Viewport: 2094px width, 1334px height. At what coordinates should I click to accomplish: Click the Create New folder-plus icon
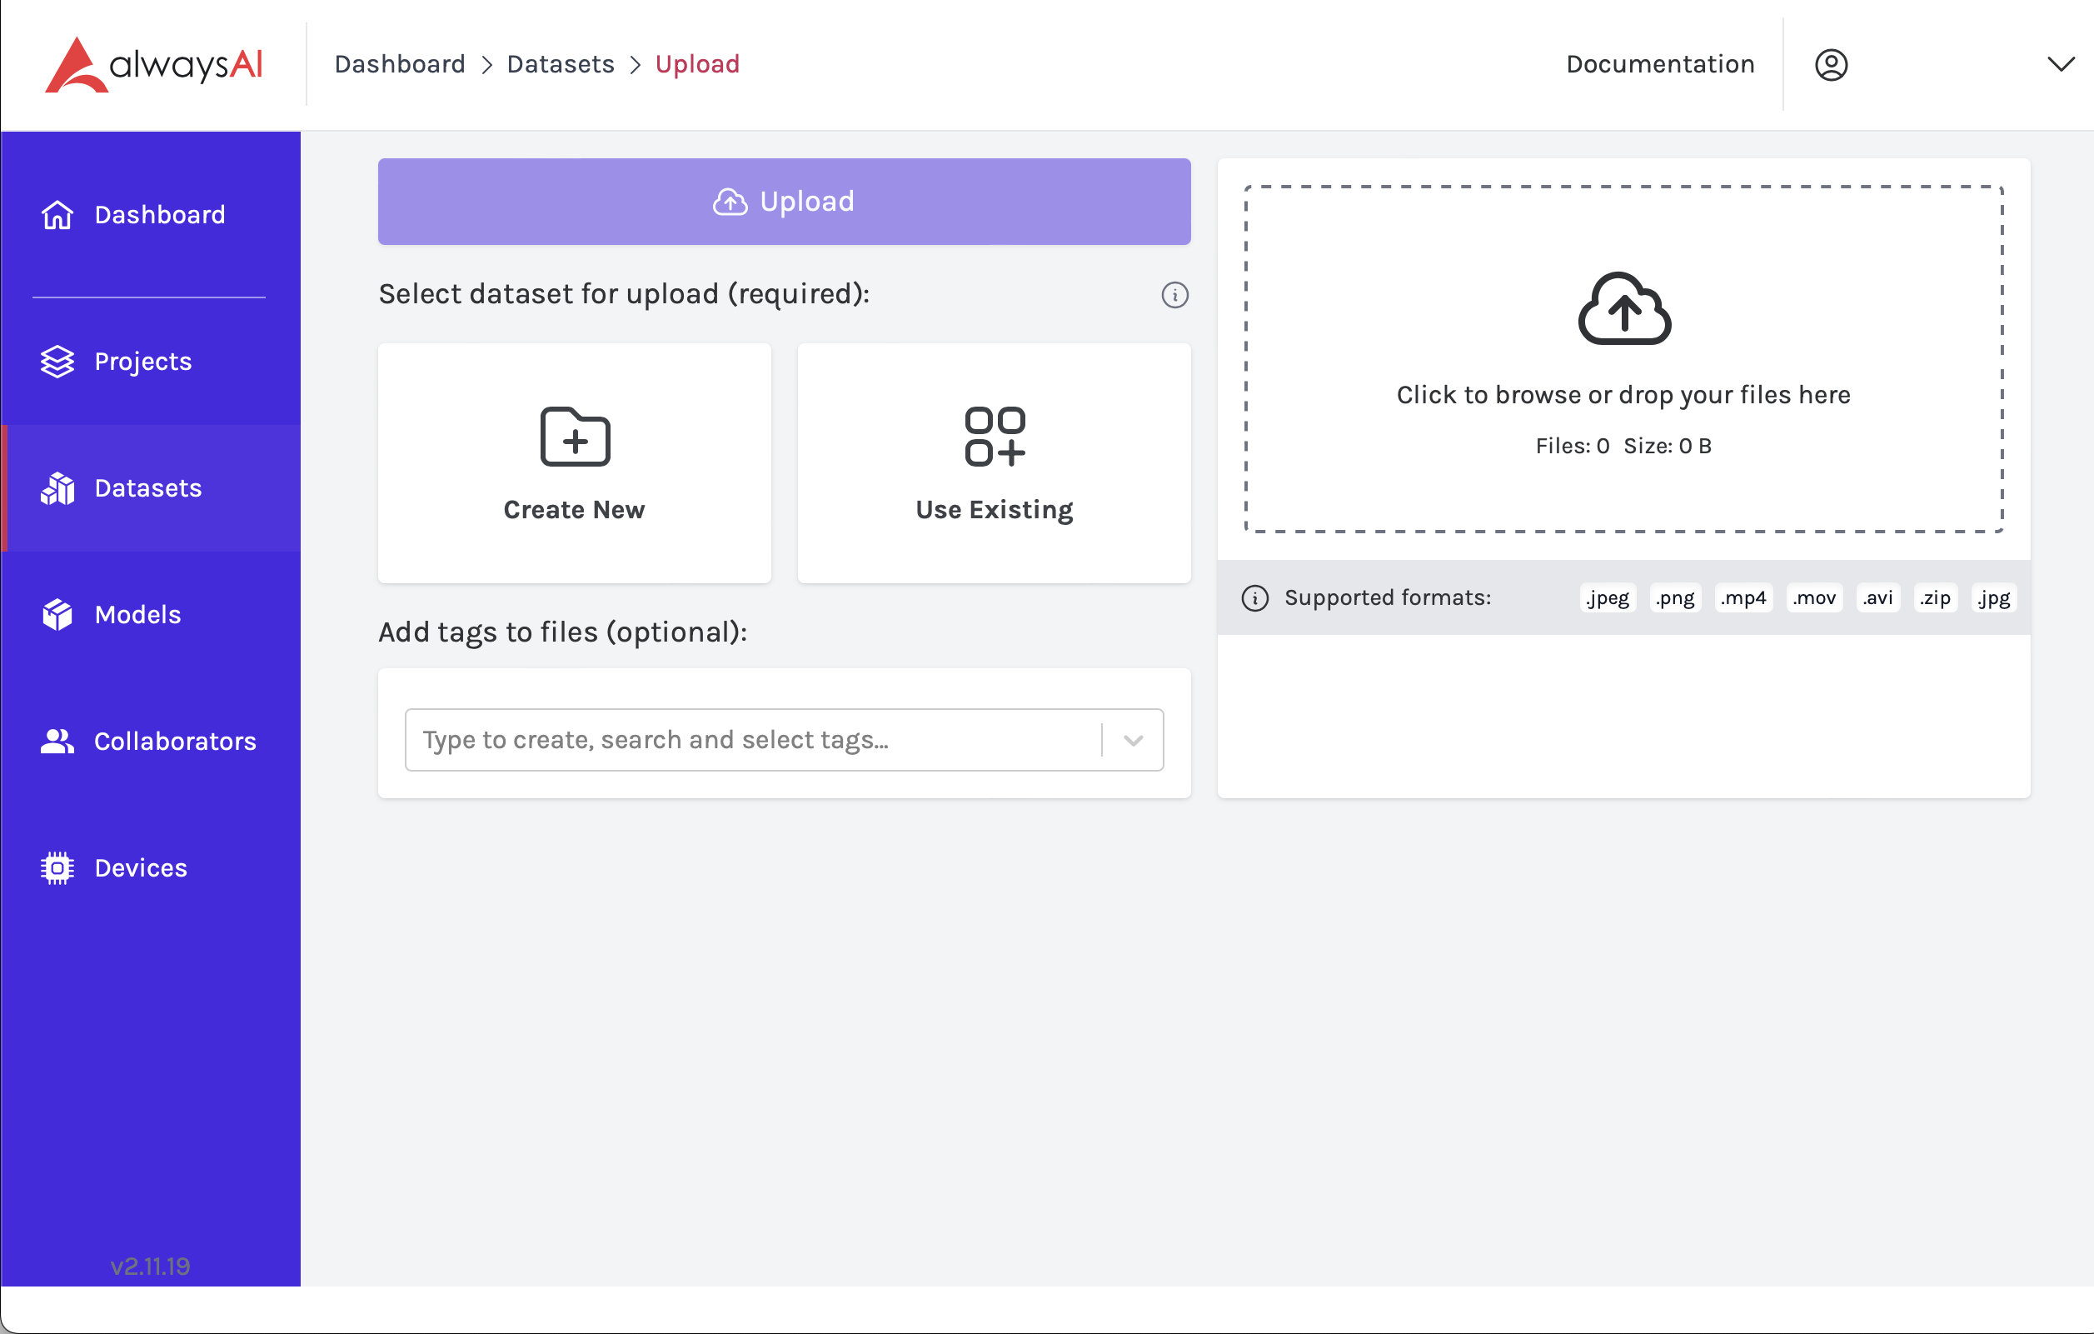coord(575,437)
